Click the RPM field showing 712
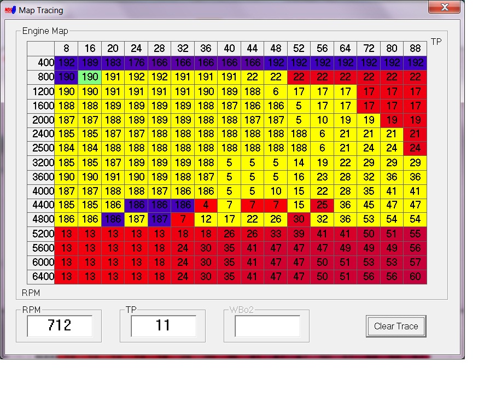This screenshot has height=407, width=484. coord(60,326)
